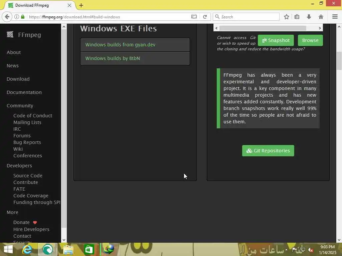
Task: Focus the URL address bar
Action: 109,17
